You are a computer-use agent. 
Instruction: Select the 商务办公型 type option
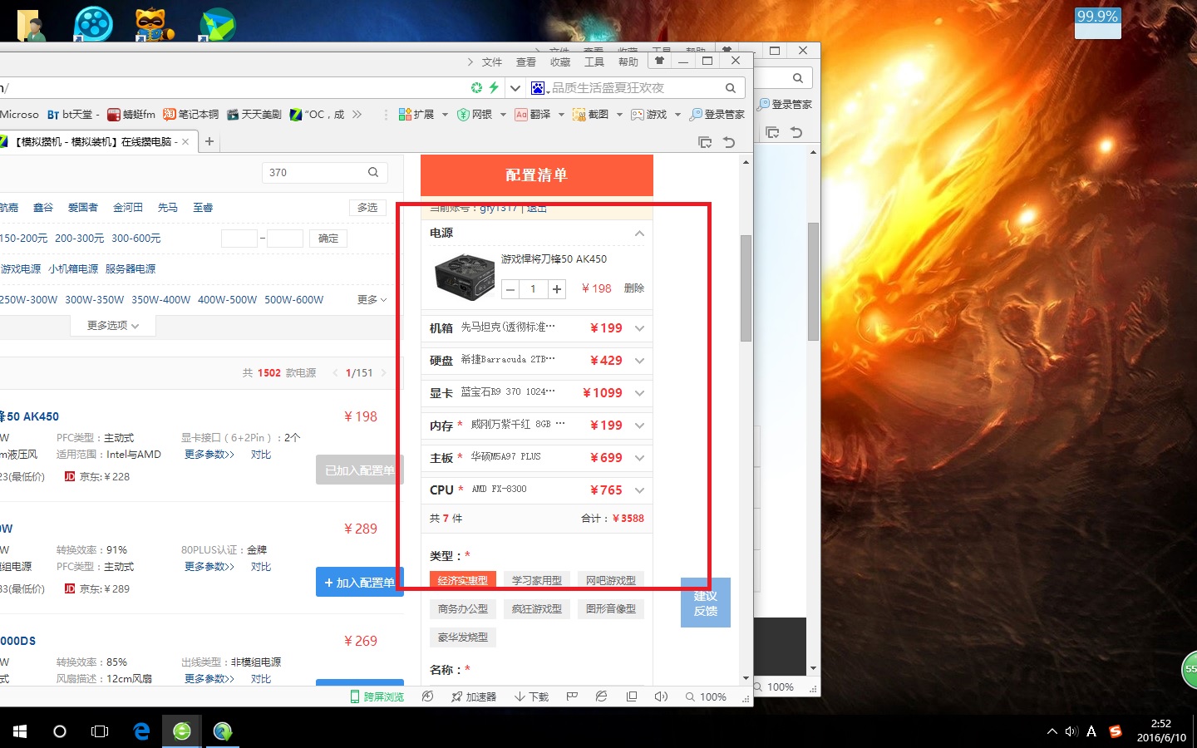click(463, 609)
